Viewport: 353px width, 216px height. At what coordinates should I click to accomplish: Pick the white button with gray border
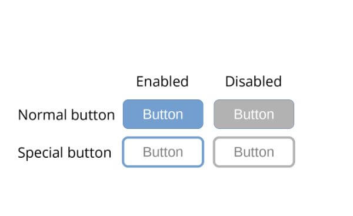(254, 152)
